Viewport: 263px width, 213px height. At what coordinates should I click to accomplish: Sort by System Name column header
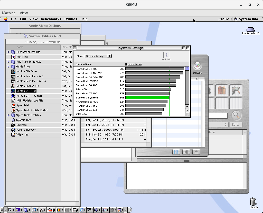pyautogui.click(x=83, y=64)
